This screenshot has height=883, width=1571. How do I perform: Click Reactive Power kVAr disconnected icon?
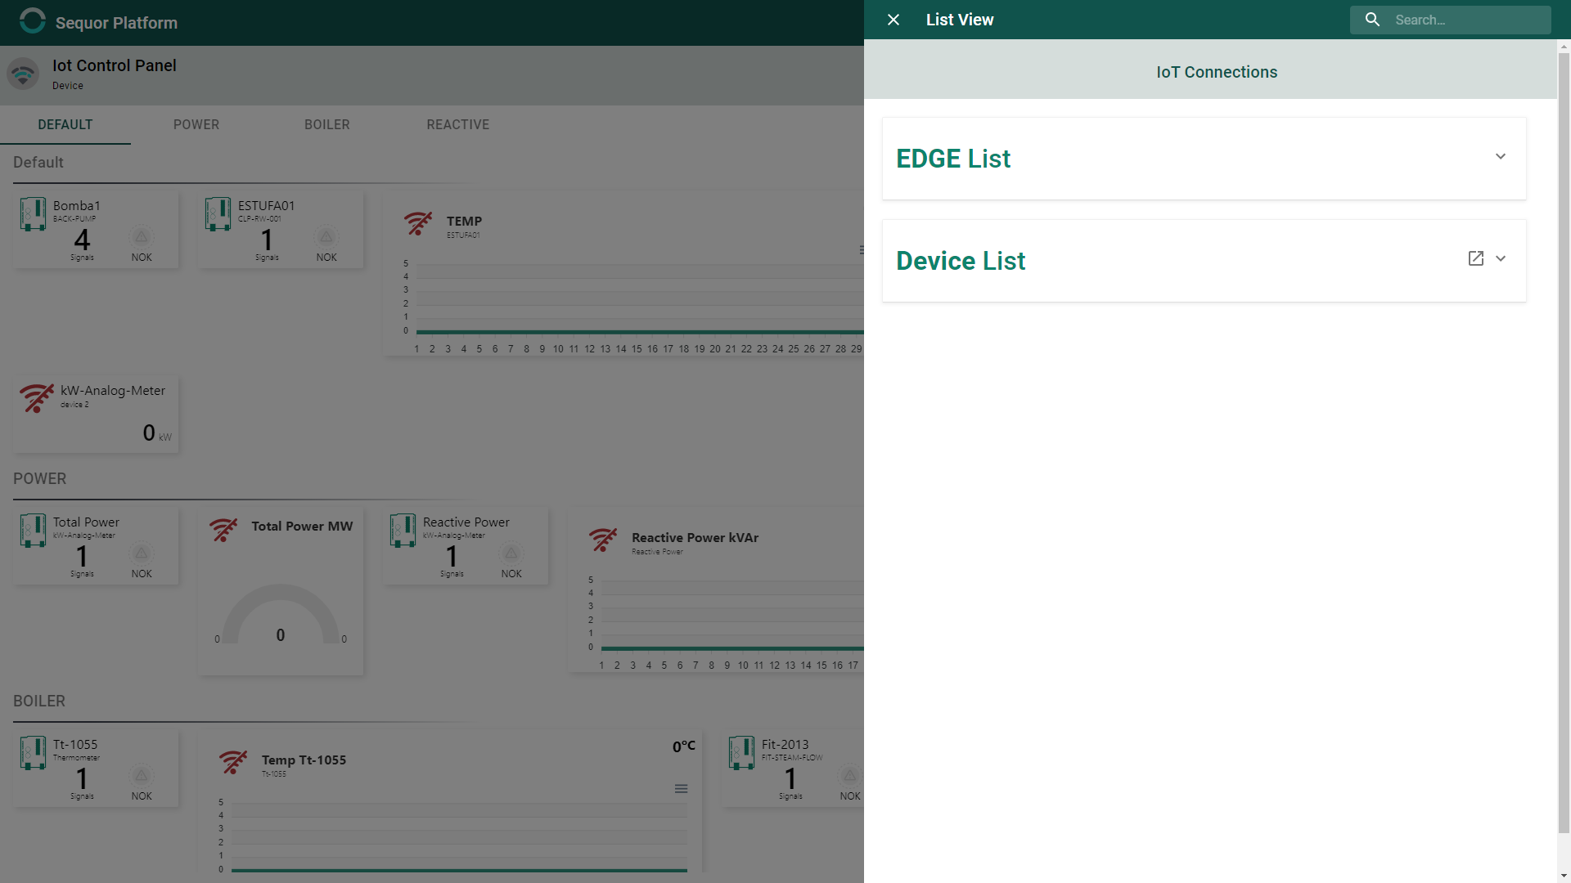click(x=603, y=540)
